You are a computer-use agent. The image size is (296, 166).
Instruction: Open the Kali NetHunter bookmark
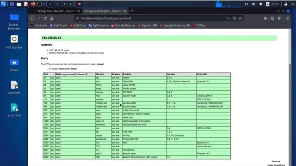(123, 25)
